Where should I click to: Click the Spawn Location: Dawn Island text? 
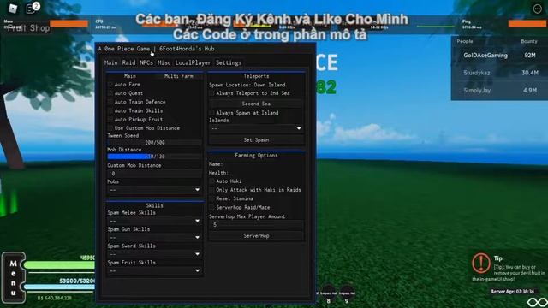tap(247, 85)
